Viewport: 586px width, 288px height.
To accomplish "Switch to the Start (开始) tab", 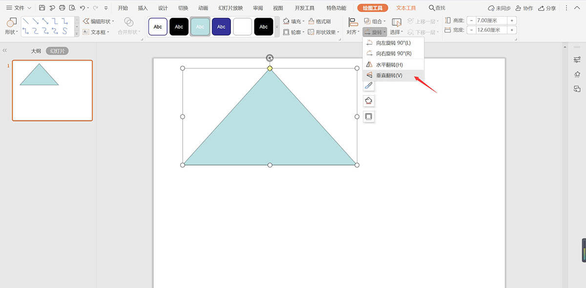I will (x=123, y=8).
